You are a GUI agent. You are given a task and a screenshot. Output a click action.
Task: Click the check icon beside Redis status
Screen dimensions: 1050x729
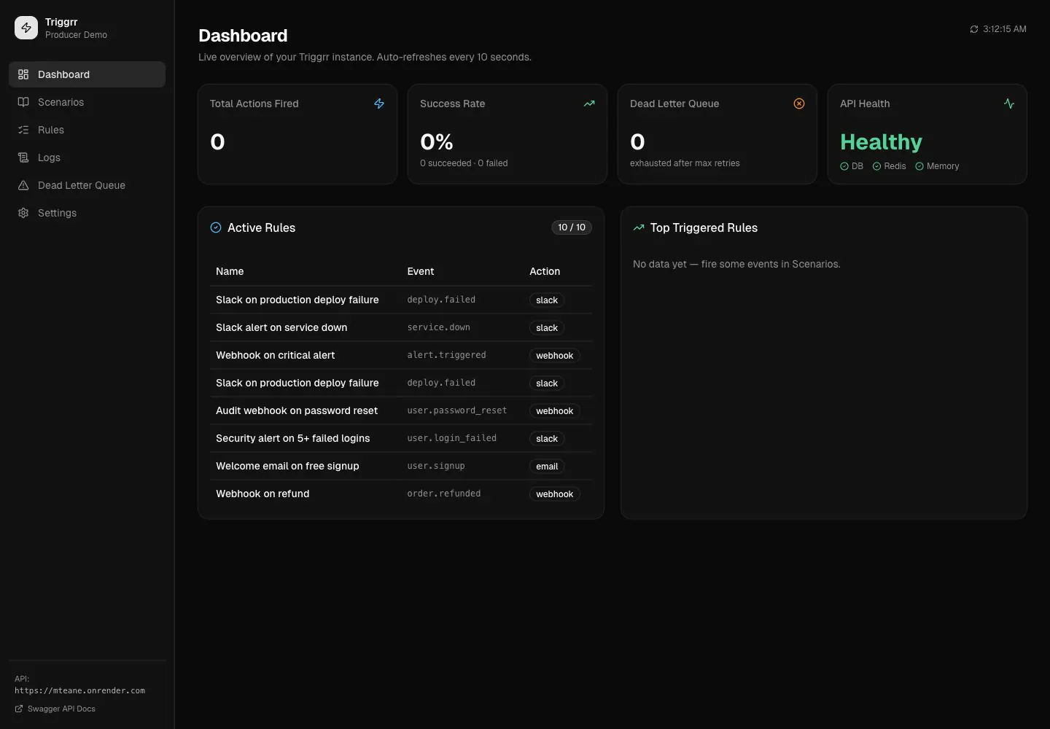(x=876, y=166)
